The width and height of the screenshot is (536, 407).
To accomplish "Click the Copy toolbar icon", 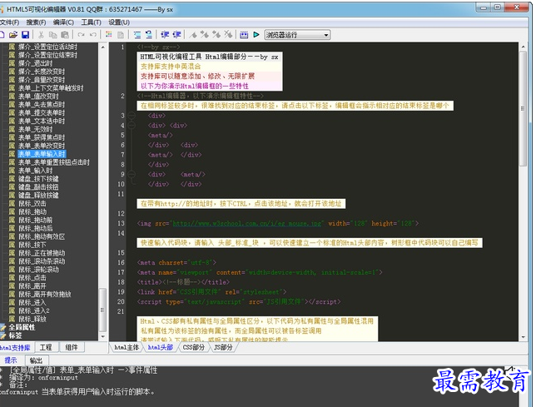I will coord(53,34).
